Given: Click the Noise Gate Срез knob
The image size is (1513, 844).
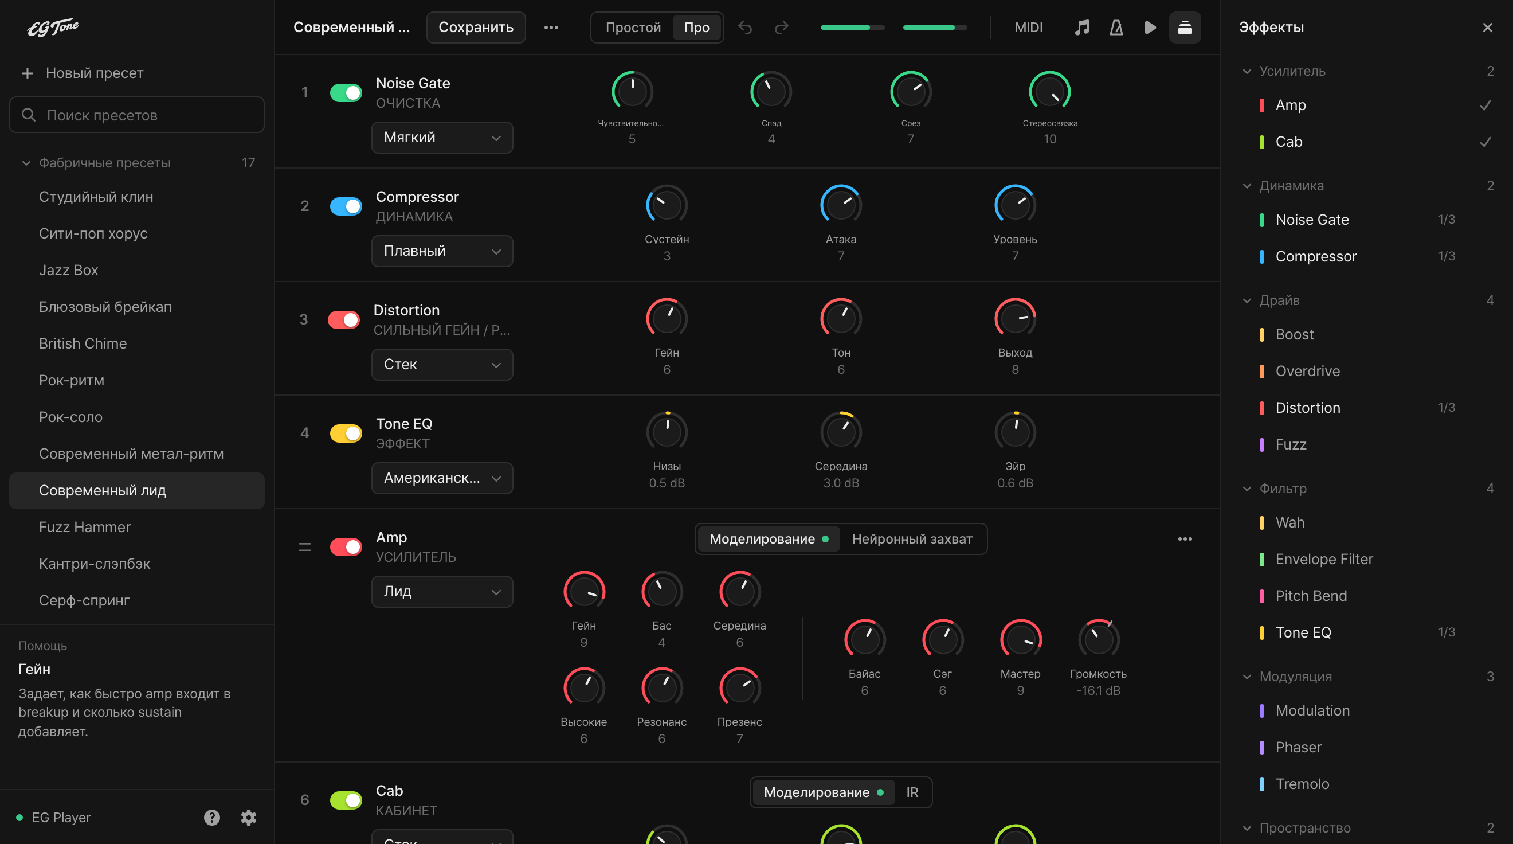Looking at the screenshot, I should click(911, 91).
